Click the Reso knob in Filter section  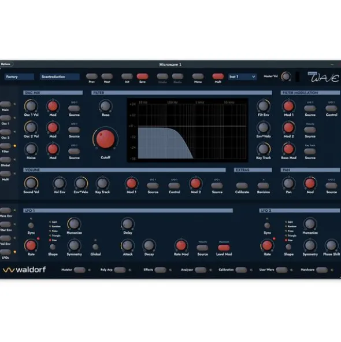click(106, 106)
